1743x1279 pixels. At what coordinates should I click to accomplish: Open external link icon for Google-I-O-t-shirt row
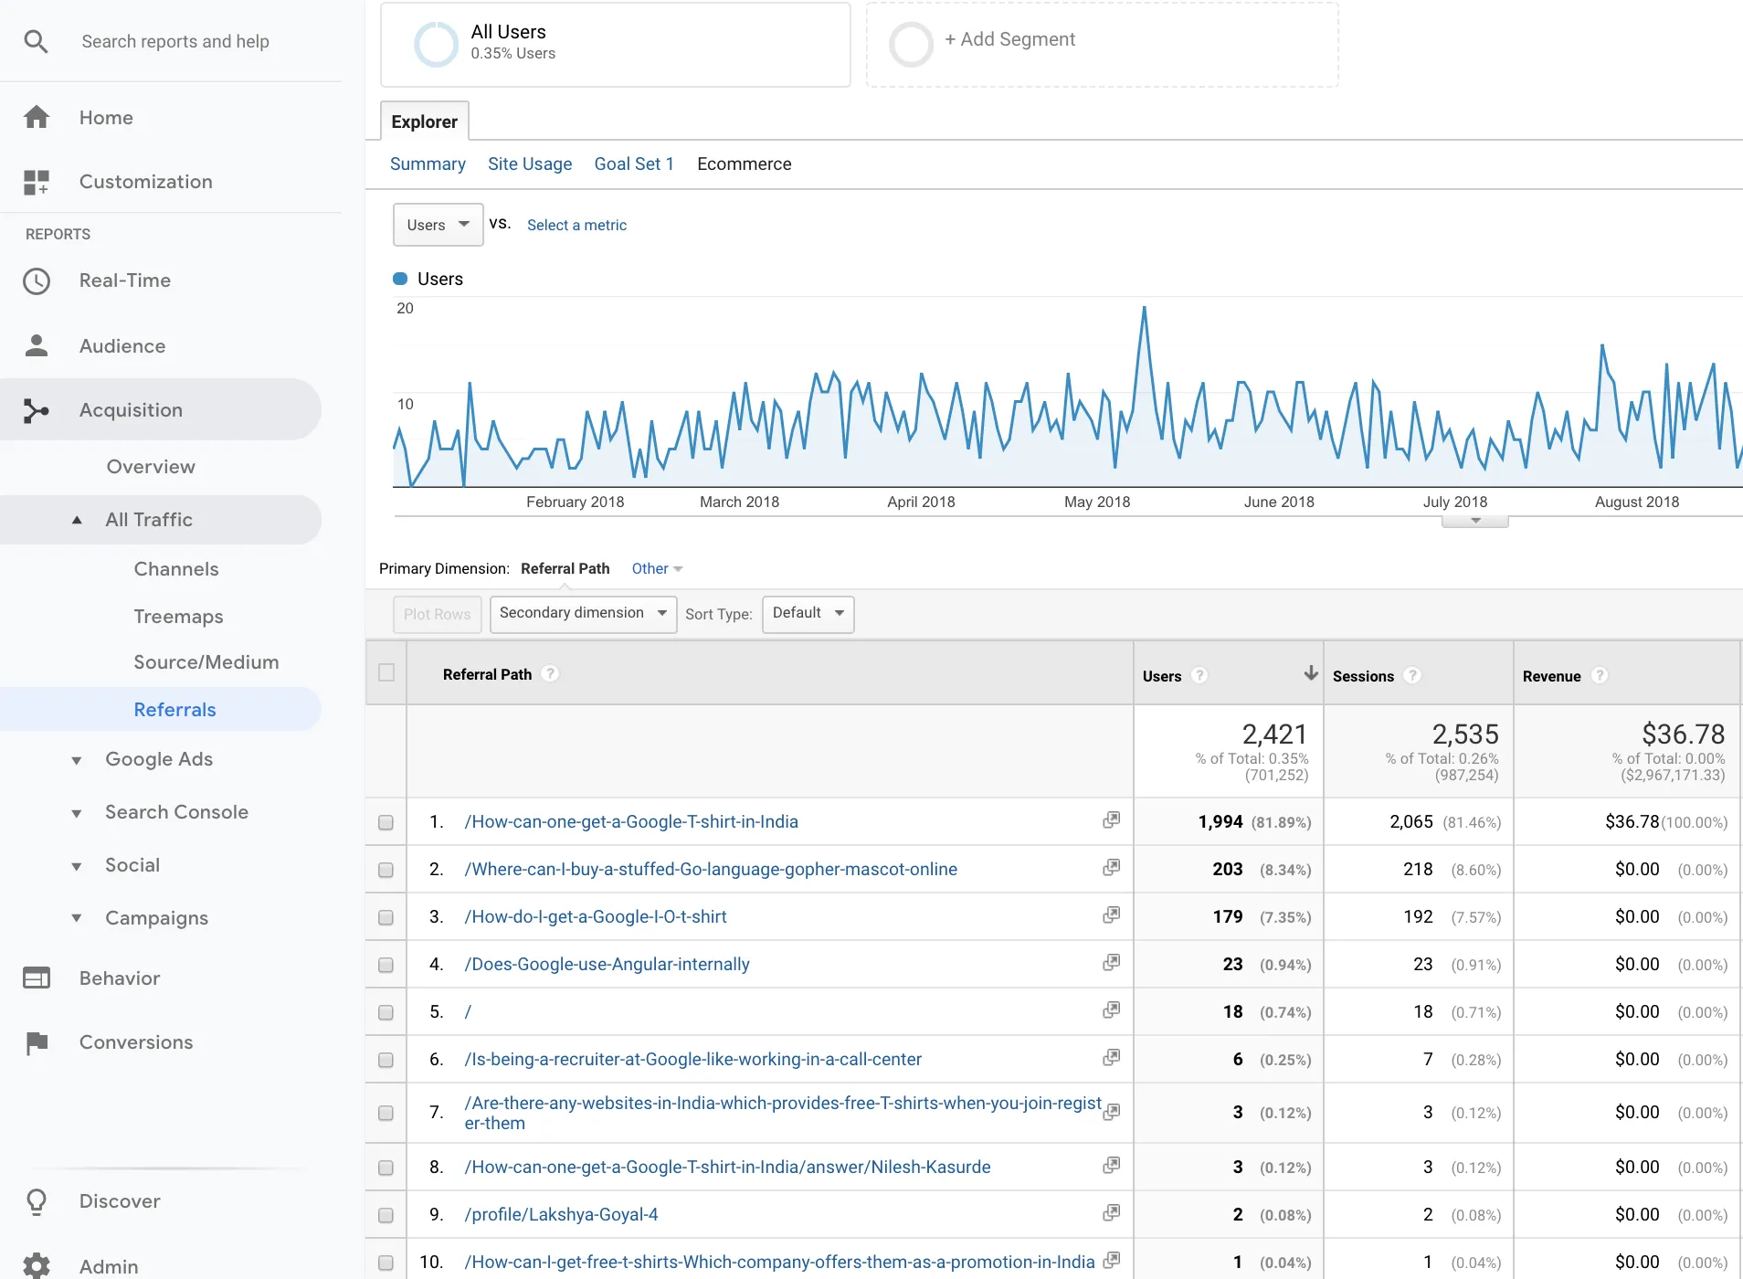click(x=1111, y=915)
